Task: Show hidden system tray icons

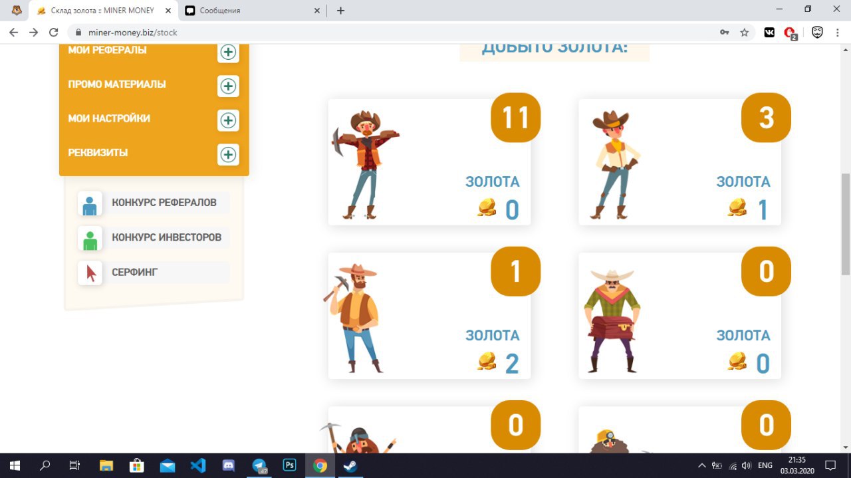Action: coord(701,465)
